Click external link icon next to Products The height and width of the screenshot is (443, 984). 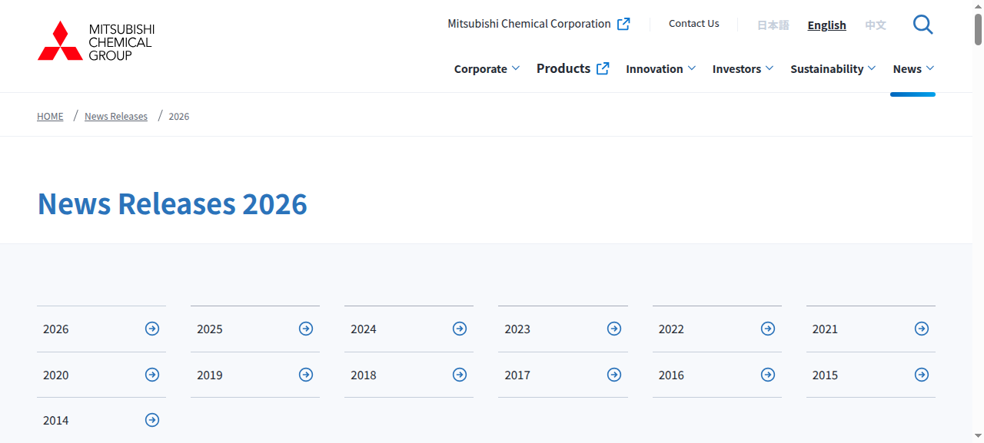pos(603,68)
